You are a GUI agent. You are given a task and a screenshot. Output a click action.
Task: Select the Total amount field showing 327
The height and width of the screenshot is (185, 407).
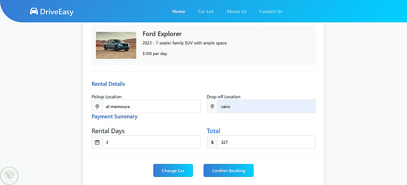[266, 142]
